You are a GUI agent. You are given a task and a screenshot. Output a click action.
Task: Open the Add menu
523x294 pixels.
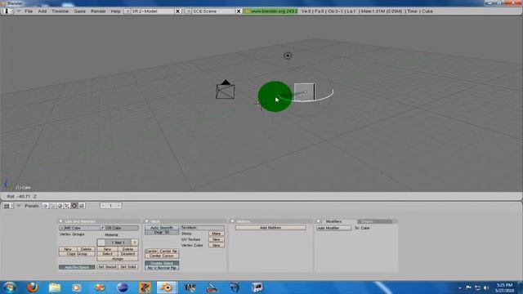(x=42, y=11)
